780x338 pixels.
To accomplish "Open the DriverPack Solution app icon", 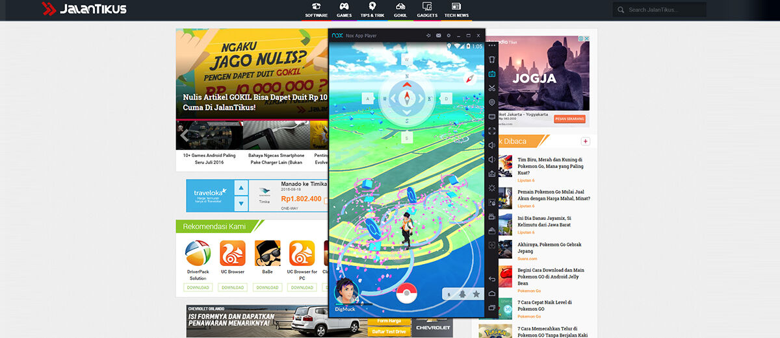I will pyautogui.click(x=198, y=253).
